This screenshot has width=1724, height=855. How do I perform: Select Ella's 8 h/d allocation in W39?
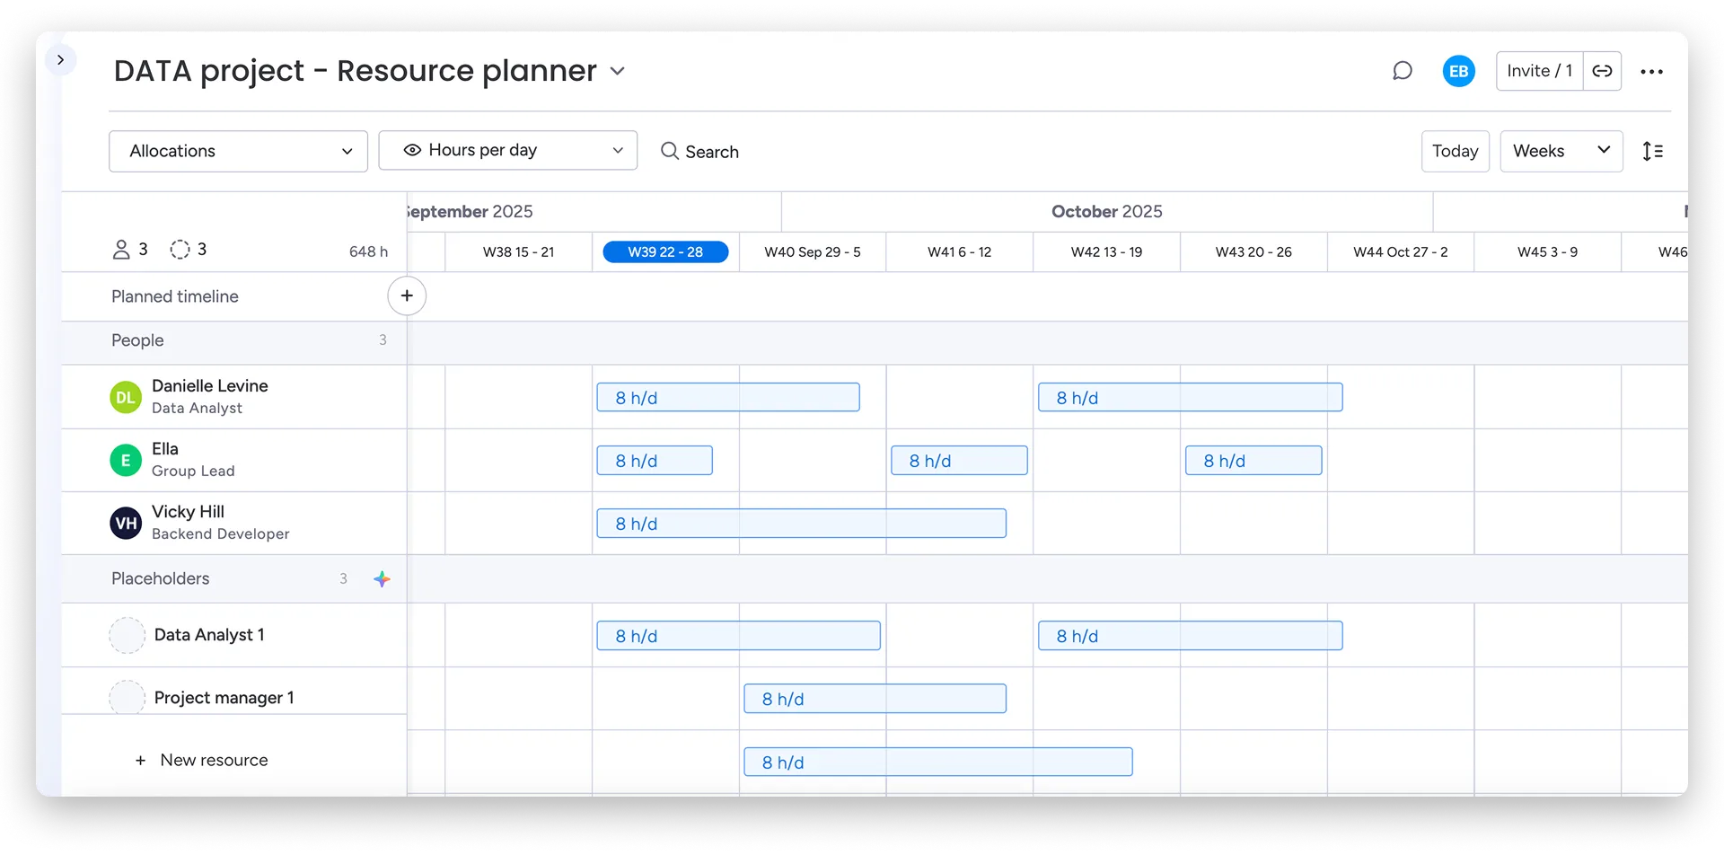[655, 460]
